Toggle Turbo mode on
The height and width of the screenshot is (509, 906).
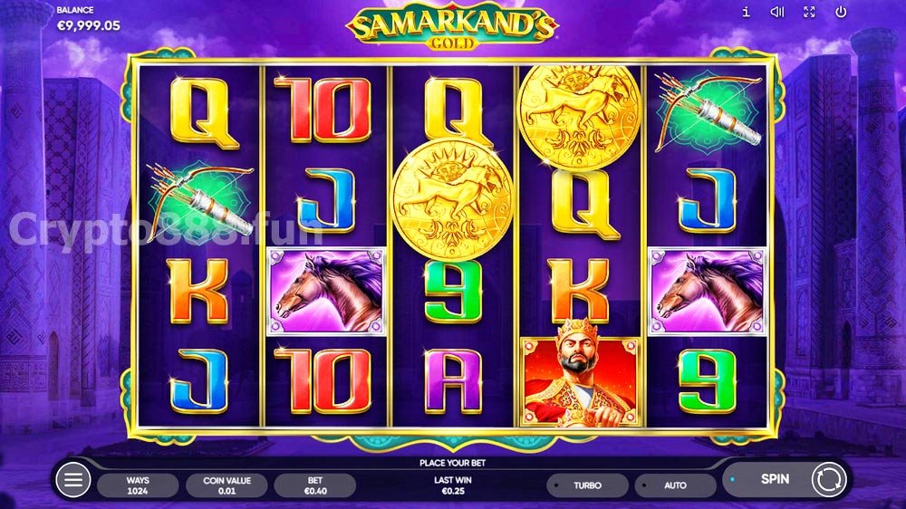(x=588, y=485)
